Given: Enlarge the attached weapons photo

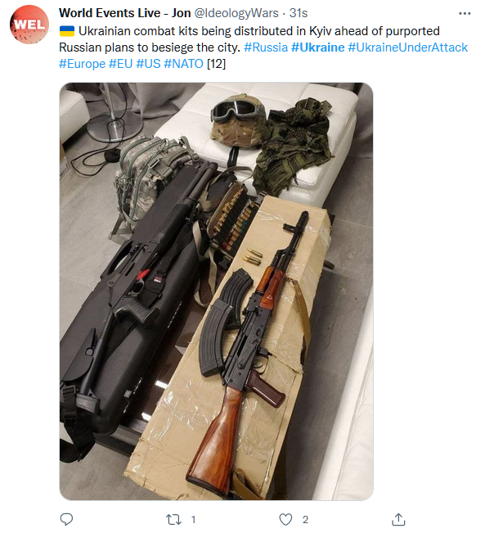Looking at the screenshot, I should coord(217,291).
